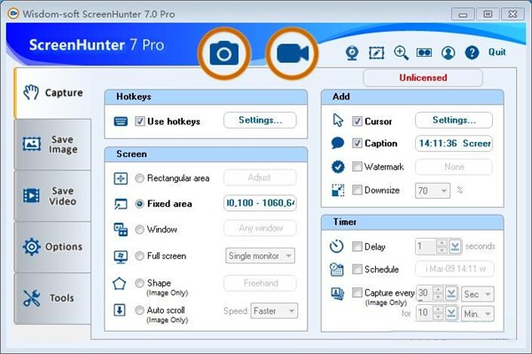
Task: Click the caption speech bubble icon
Action: click(338, 143)
